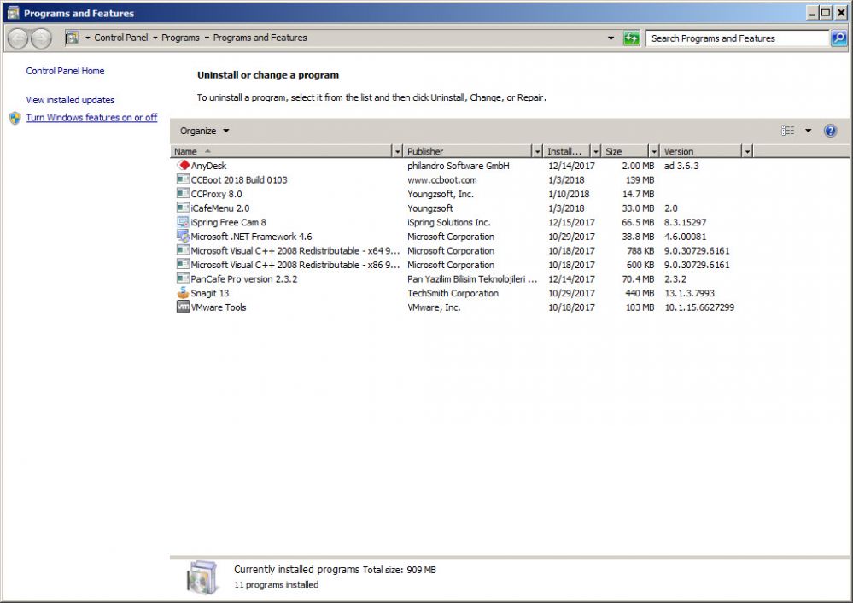Click the AnyDesk red diamond icon

pos(184,165)
